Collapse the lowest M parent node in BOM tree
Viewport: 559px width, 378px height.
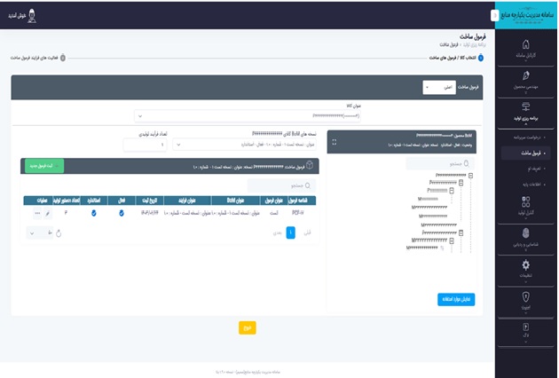452,240
